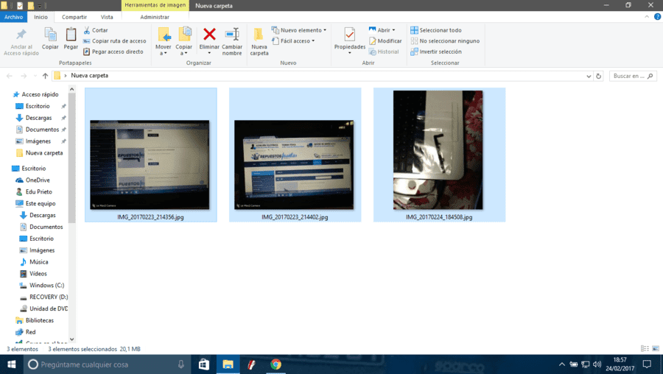Go back with the left arrow
663x374 pixels.
point(10,76)
